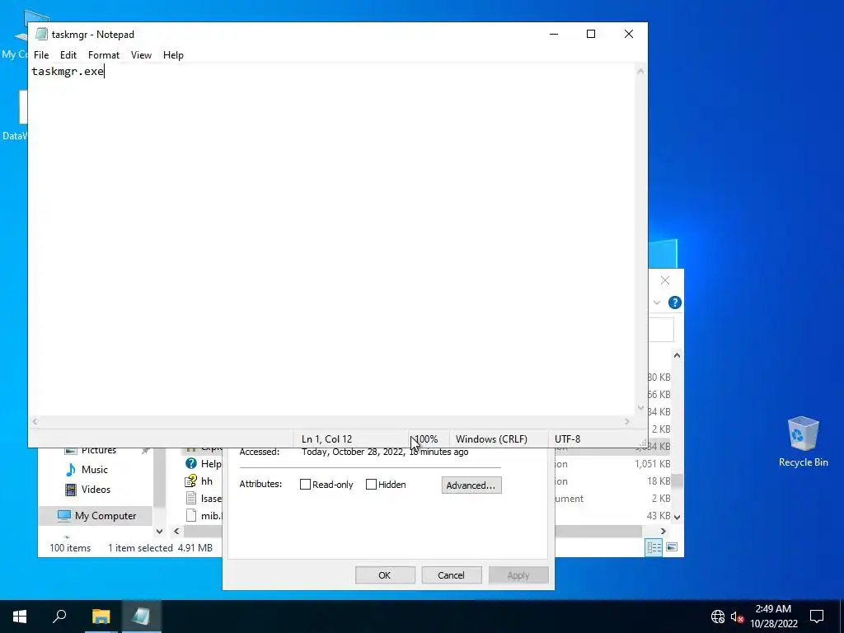Switch Explorer to Details view icon
Viewport: 844px width, 633px height.
(x=654, y=547)
